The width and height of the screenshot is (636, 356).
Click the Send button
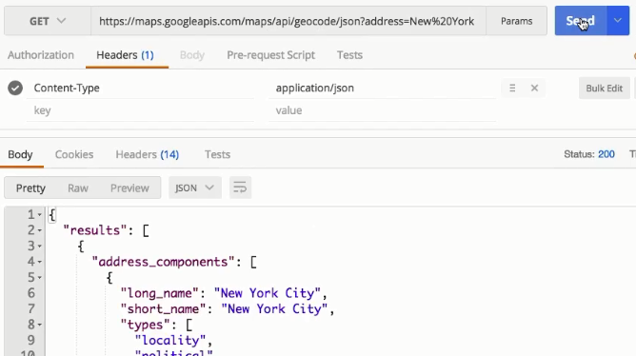tap(581, 21)
